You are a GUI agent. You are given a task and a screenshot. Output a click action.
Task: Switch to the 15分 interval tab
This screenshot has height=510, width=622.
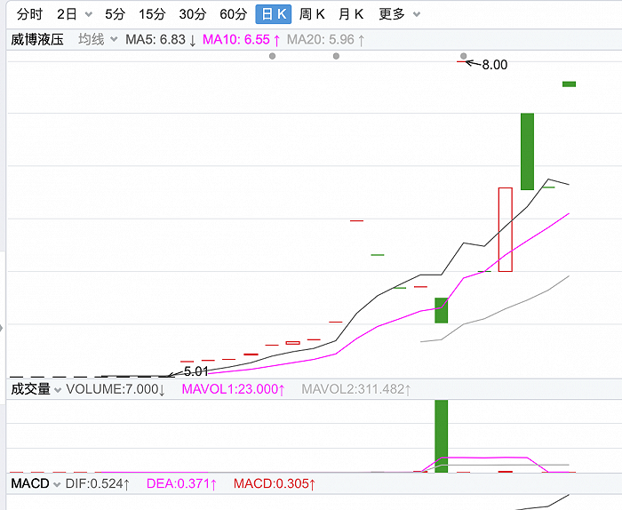(152, 14)
